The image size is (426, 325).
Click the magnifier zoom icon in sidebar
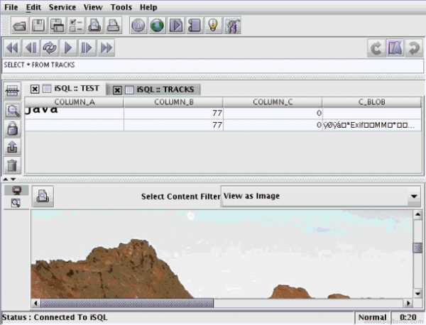[13, 110]
